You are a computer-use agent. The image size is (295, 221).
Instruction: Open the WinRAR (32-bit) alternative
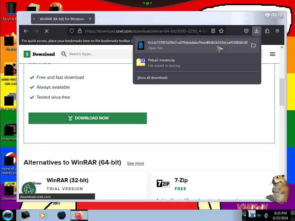coord(67,180)
